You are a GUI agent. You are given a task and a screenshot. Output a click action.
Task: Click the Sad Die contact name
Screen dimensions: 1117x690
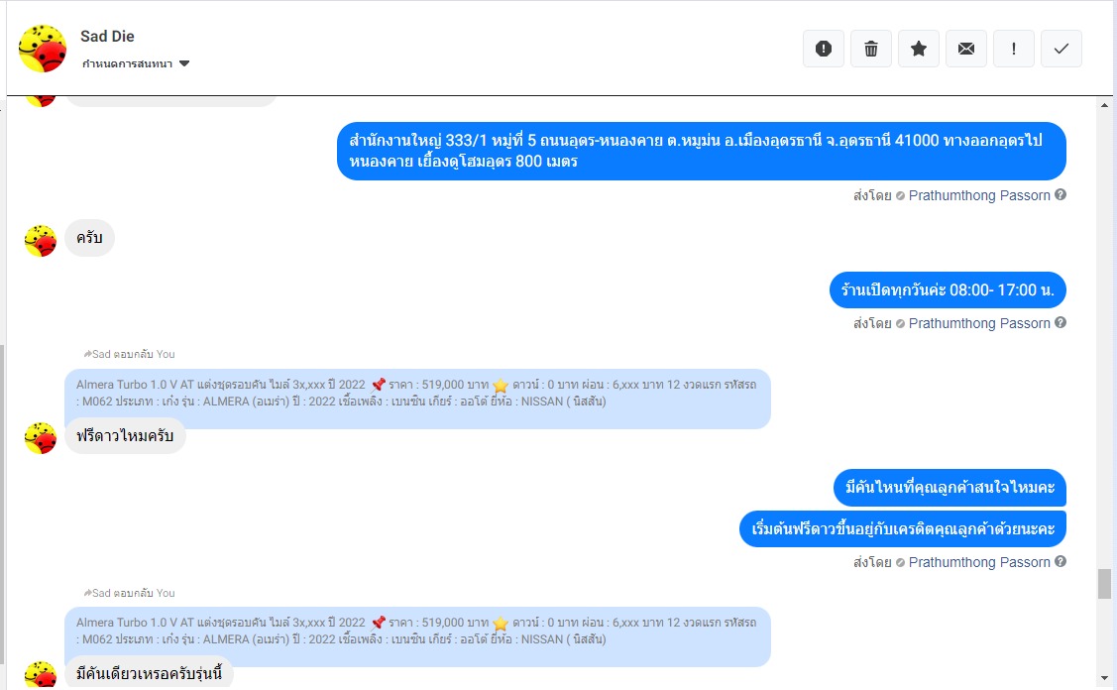click(107, 37)
